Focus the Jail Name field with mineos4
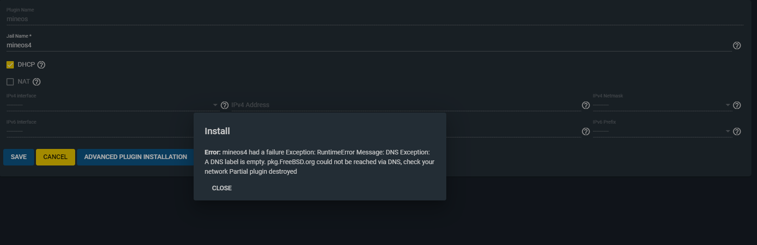The image size is (757, 245). 369,45
